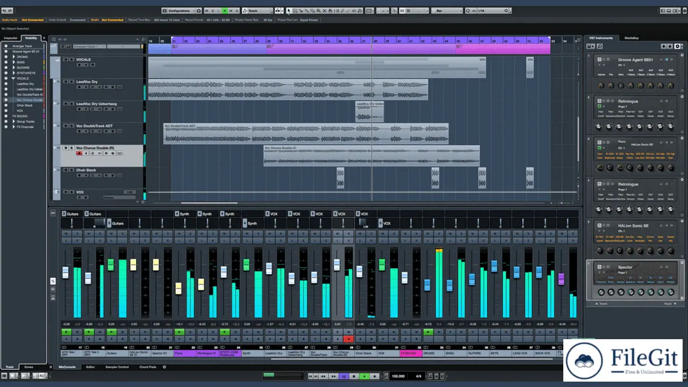This screenshot has height=387, width=688.
Task: Toggle record enable on Voc Chorus Double track
Action: (x=79, y=153)
